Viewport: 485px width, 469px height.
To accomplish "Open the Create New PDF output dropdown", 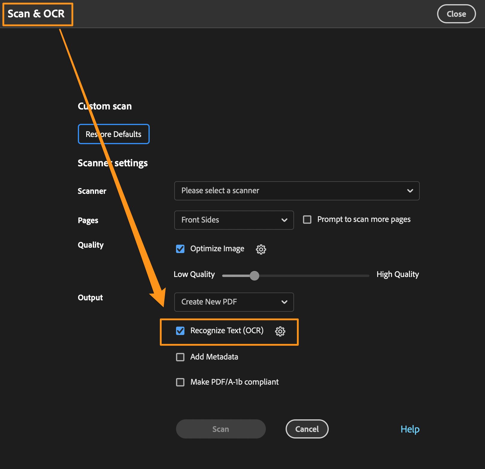I will click(234, 302).
